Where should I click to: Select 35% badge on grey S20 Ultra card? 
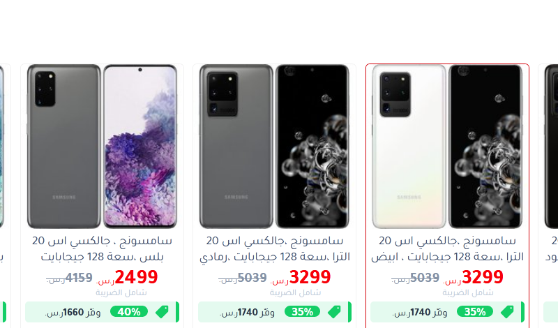[x=302, y=312]
